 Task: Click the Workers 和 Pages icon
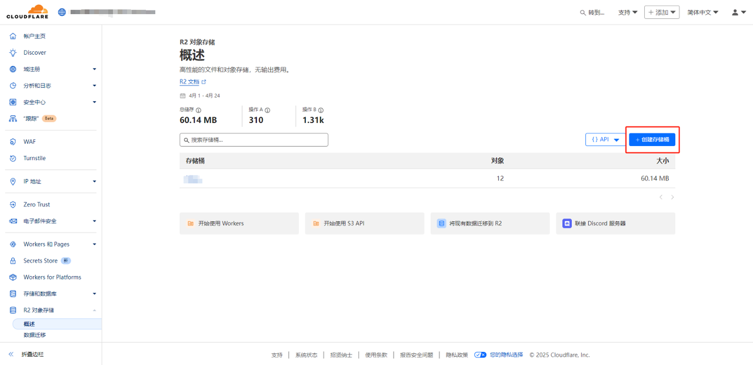click(12, 244)
